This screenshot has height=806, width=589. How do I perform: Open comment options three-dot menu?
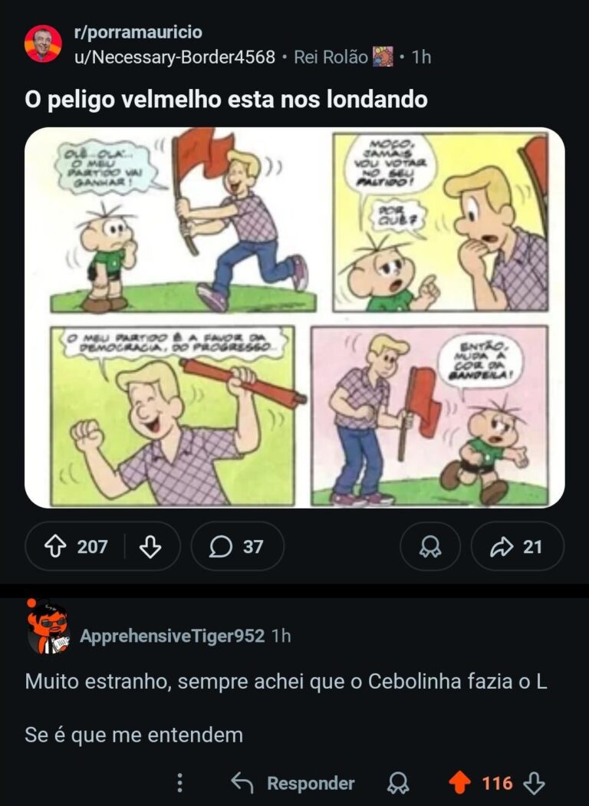179,783
